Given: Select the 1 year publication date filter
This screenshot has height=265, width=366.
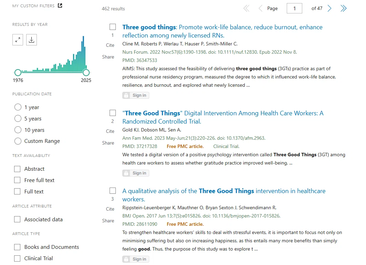Looking at the screenshot, I should point(18,107).
